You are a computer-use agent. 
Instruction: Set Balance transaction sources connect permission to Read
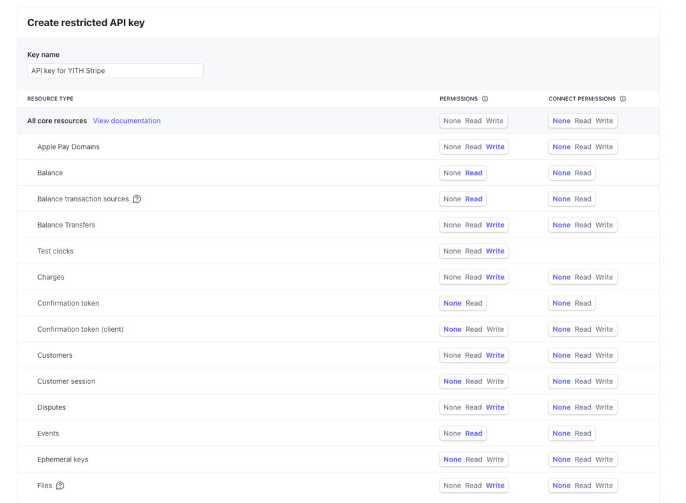(583, 199)
